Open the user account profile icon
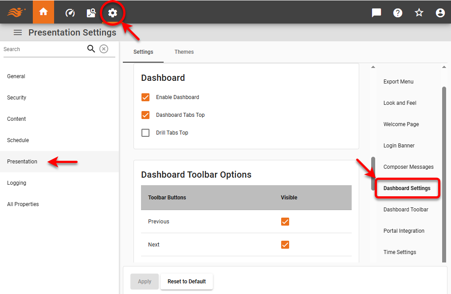This screenshot has height=294, width=451. click(x=440, y=12)
